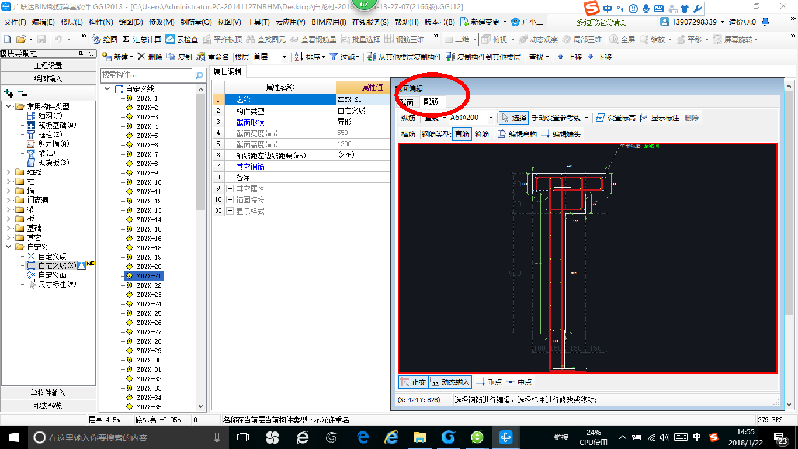The width and height of the screenshot is (798, 449).
Task: Open 查找 find dropdown
Action: [x=539, y=57]
